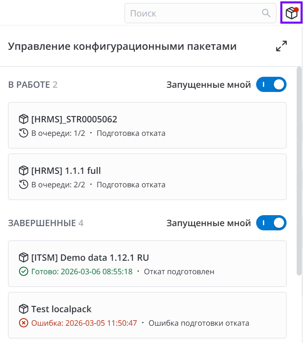Viewport: 303px width, 343px height.
Task: Click the queue clock icon for position 2/2
Action: (x=24, y=185)
